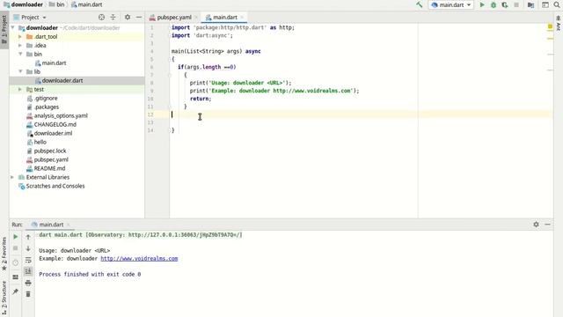Select the .gitignore file
563x317 pixels.
pyautogui.click(x=42, y=98)
